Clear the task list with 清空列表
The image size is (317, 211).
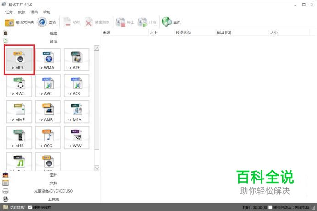tap(97, 22)
